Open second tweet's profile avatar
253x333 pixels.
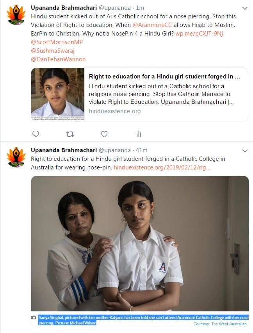pyautogui.click(x=16, y=157)
